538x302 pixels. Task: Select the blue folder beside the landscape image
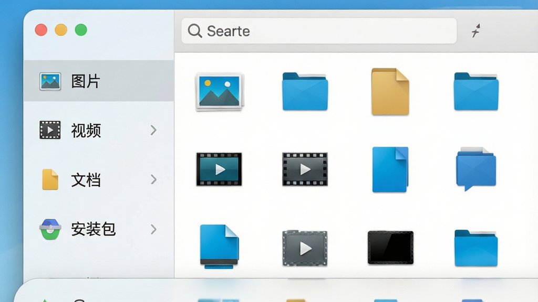tap(305, 91)
